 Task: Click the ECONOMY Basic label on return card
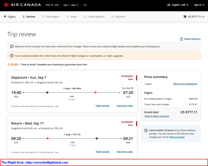127,124
